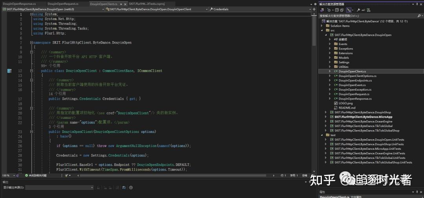Click the '99+ 个引用' CodeLens link
The height and width of the screenshot is (198, 424).
(51, 65)
